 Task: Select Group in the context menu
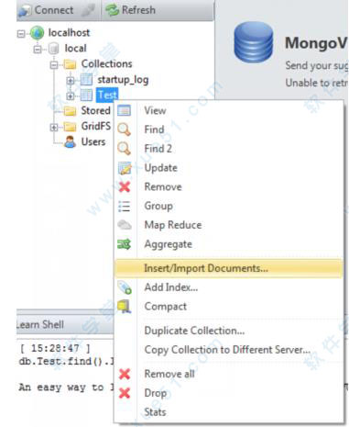point(228,206)
